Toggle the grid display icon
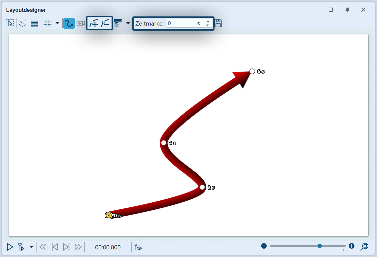This screenshot has height=257, width=377. [x=47, y=23]
